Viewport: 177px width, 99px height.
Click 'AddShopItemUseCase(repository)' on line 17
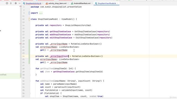point(92,35)
